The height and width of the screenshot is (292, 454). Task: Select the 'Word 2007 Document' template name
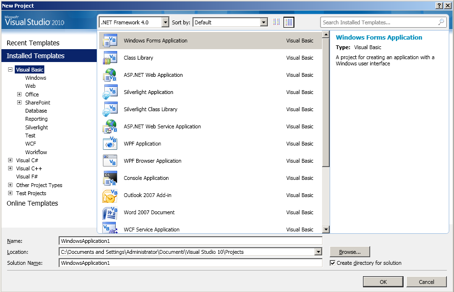(x=149, y=212)
